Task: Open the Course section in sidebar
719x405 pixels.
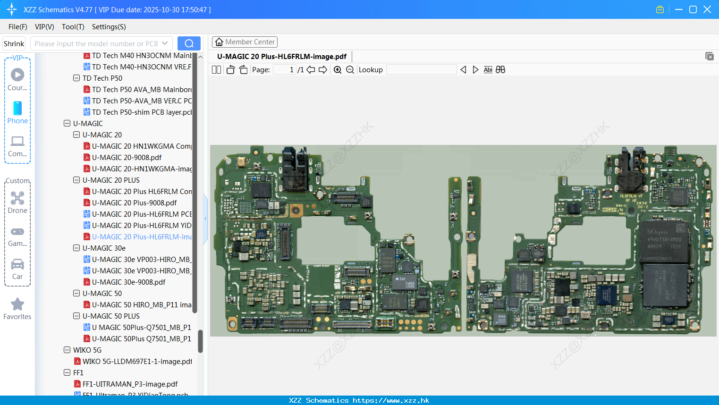Action: click(x=17, y=80)
